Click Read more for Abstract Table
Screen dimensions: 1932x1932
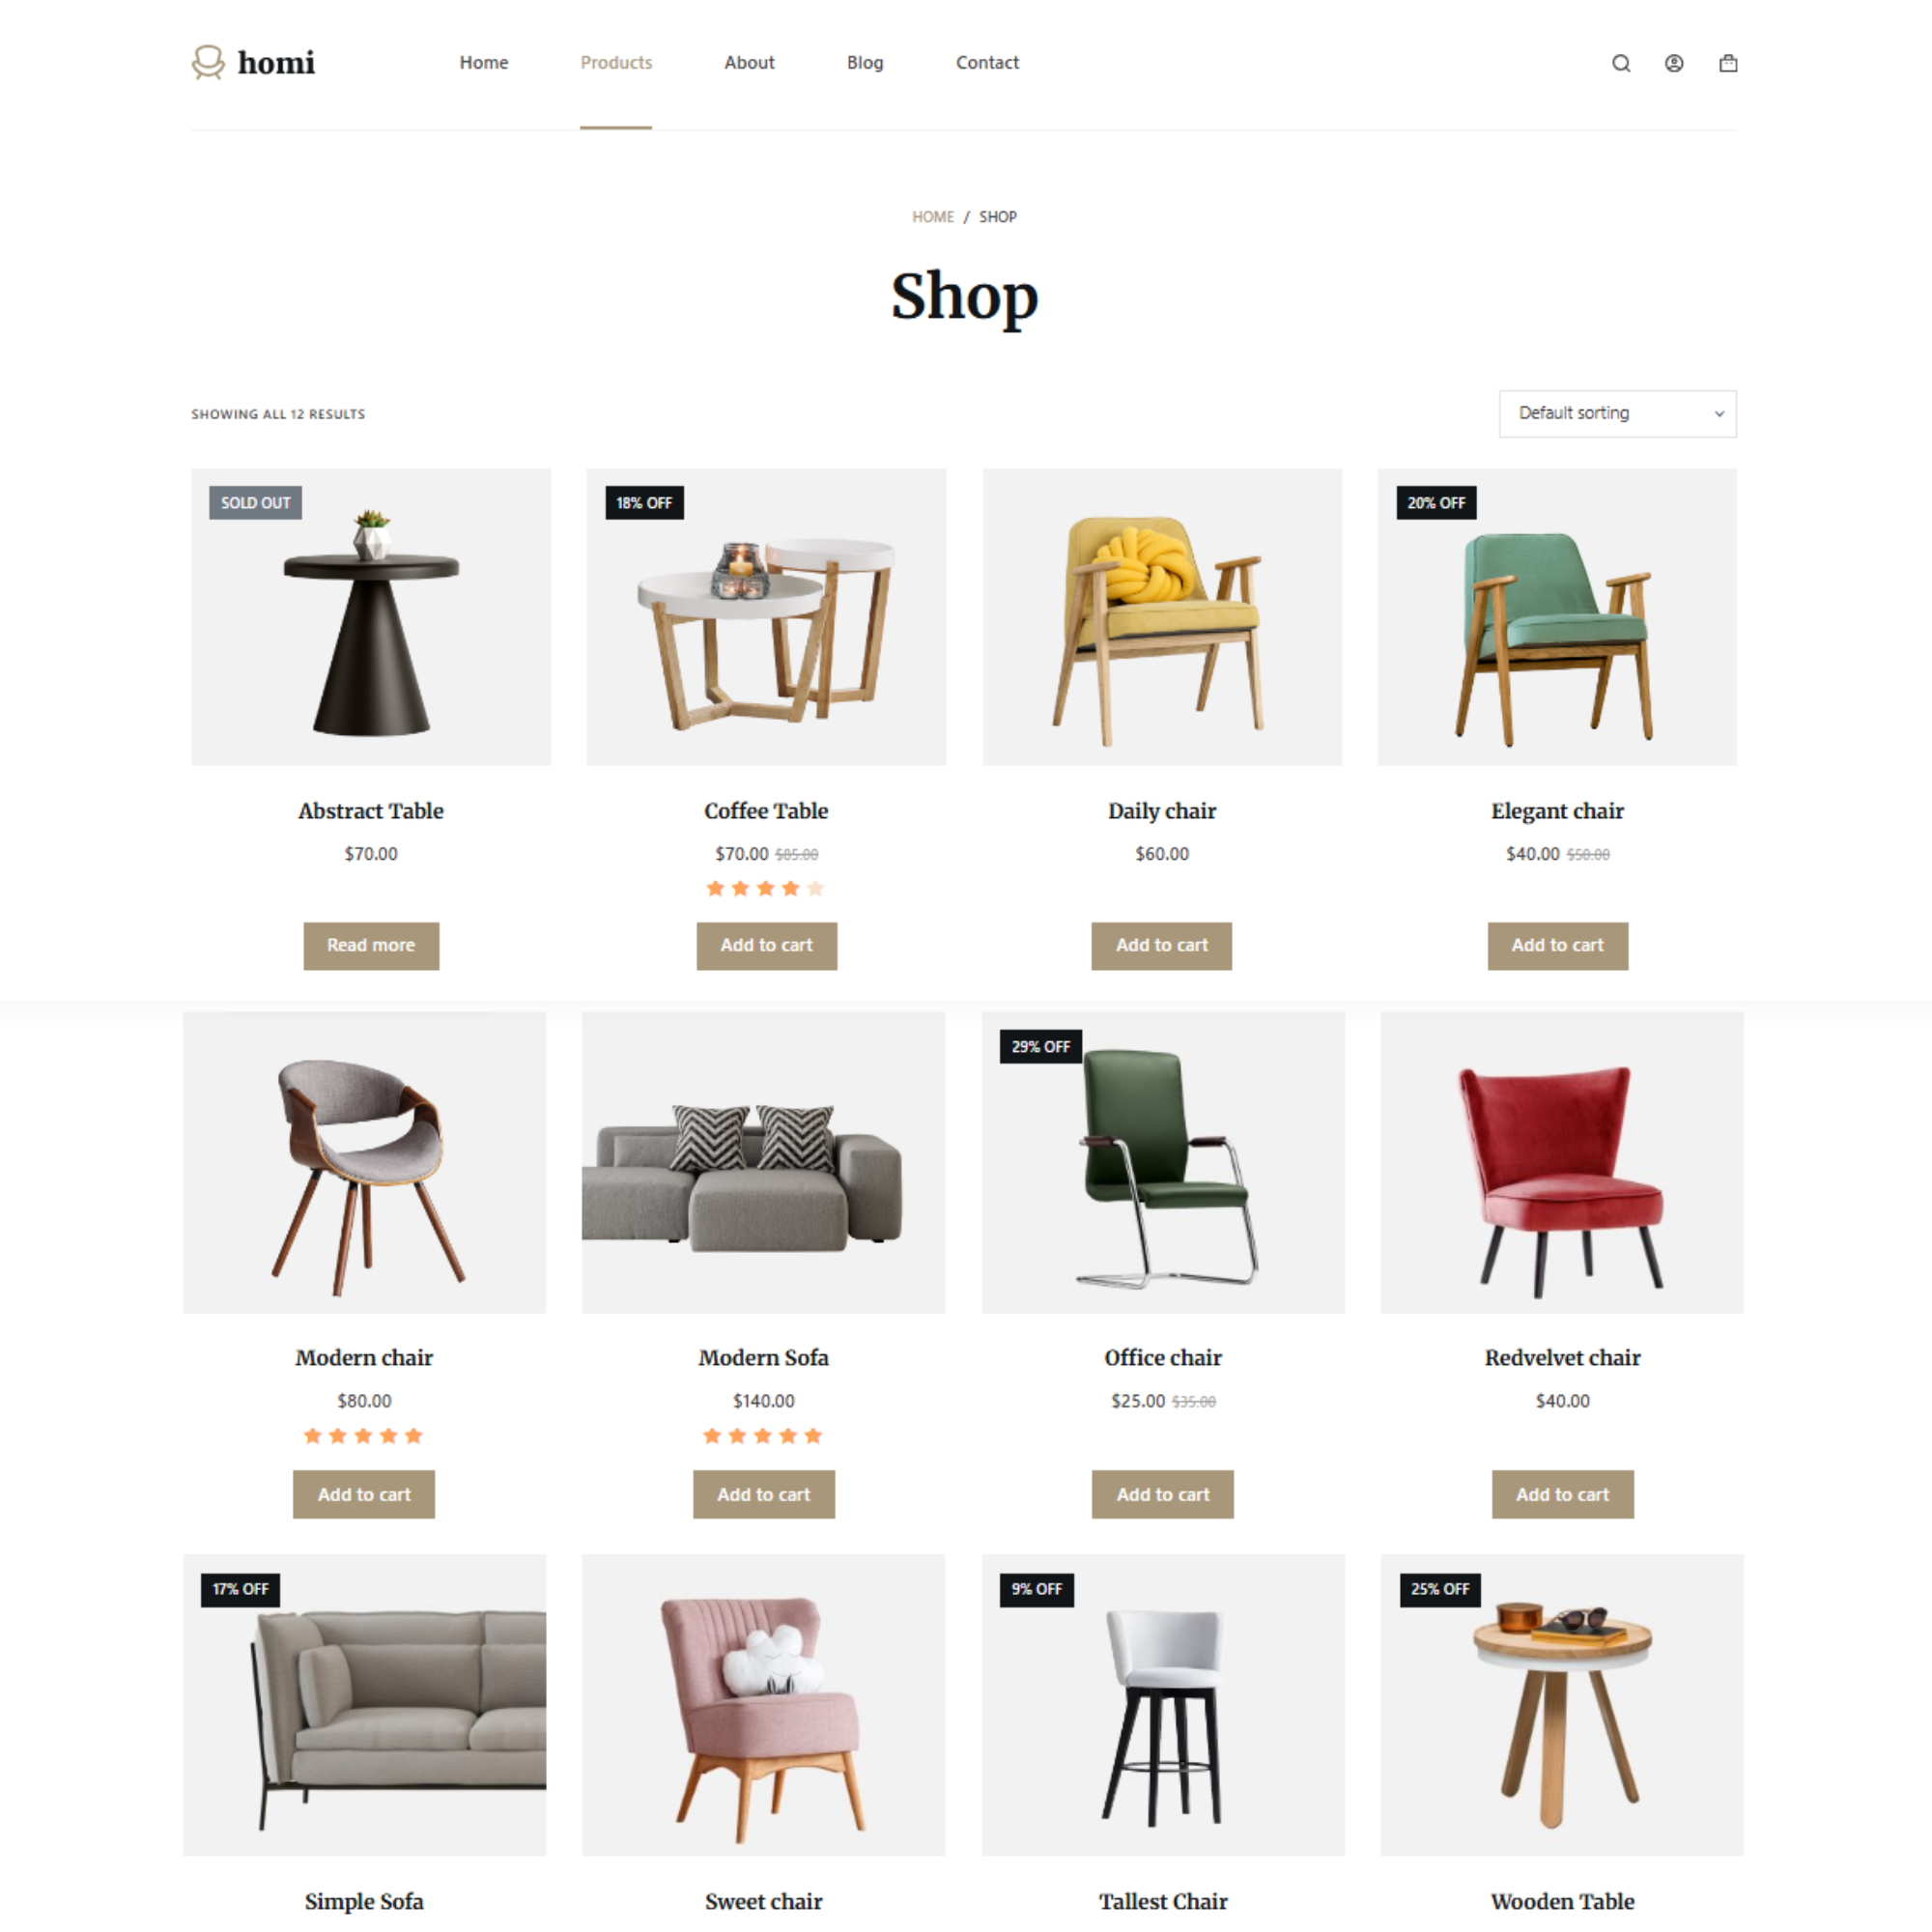click(x=371, y=945)
